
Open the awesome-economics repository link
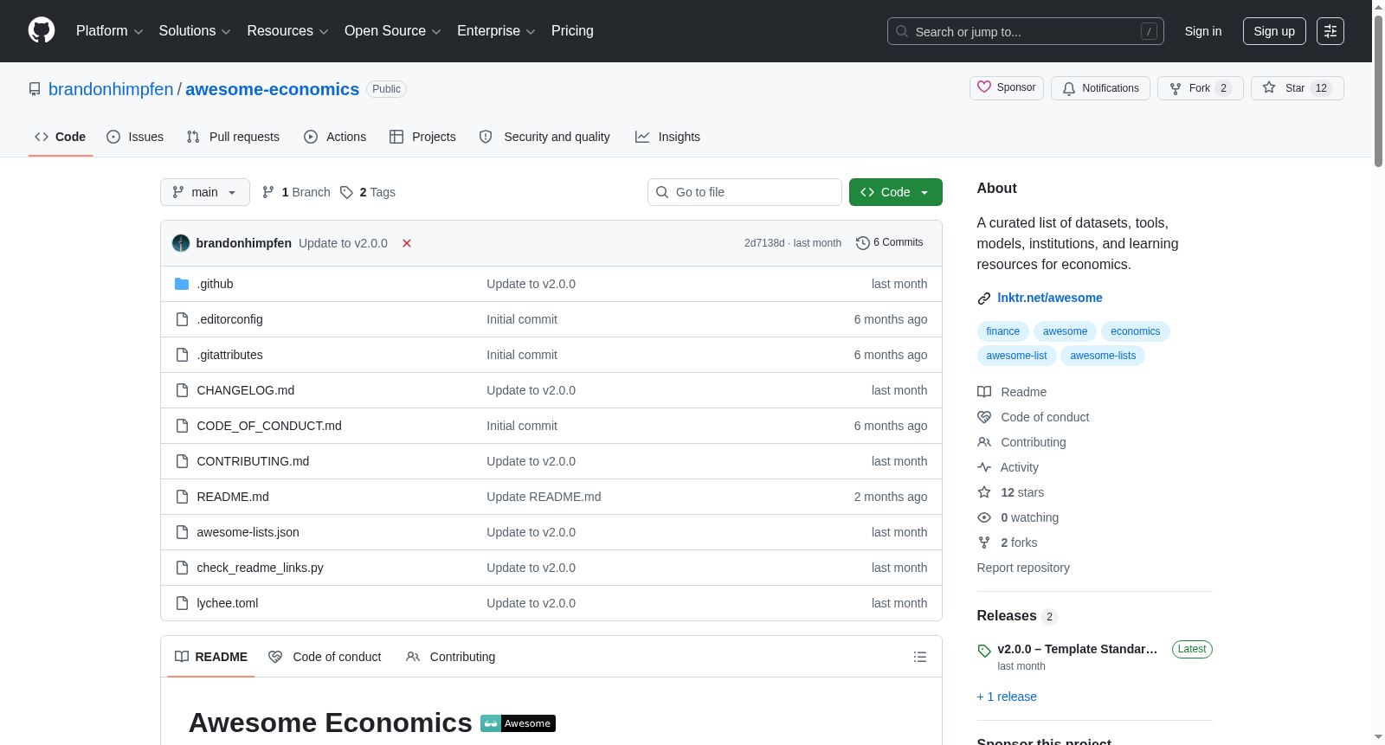(x=272, y=89)
